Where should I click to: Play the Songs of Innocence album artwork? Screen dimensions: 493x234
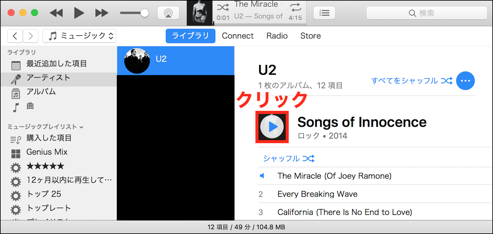(272, 127)
